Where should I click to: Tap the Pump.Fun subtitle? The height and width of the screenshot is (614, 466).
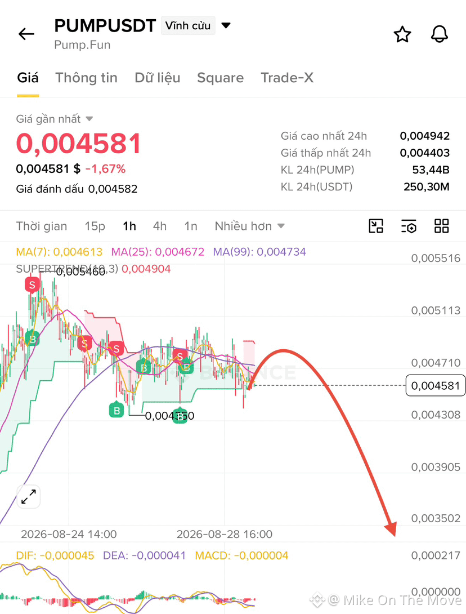click(x=82, y=45)
